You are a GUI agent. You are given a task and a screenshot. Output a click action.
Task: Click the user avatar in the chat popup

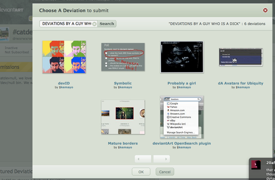coord(256,164)
